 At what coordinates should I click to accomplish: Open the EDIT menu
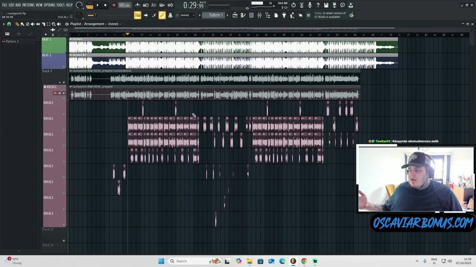coord(11,5)
